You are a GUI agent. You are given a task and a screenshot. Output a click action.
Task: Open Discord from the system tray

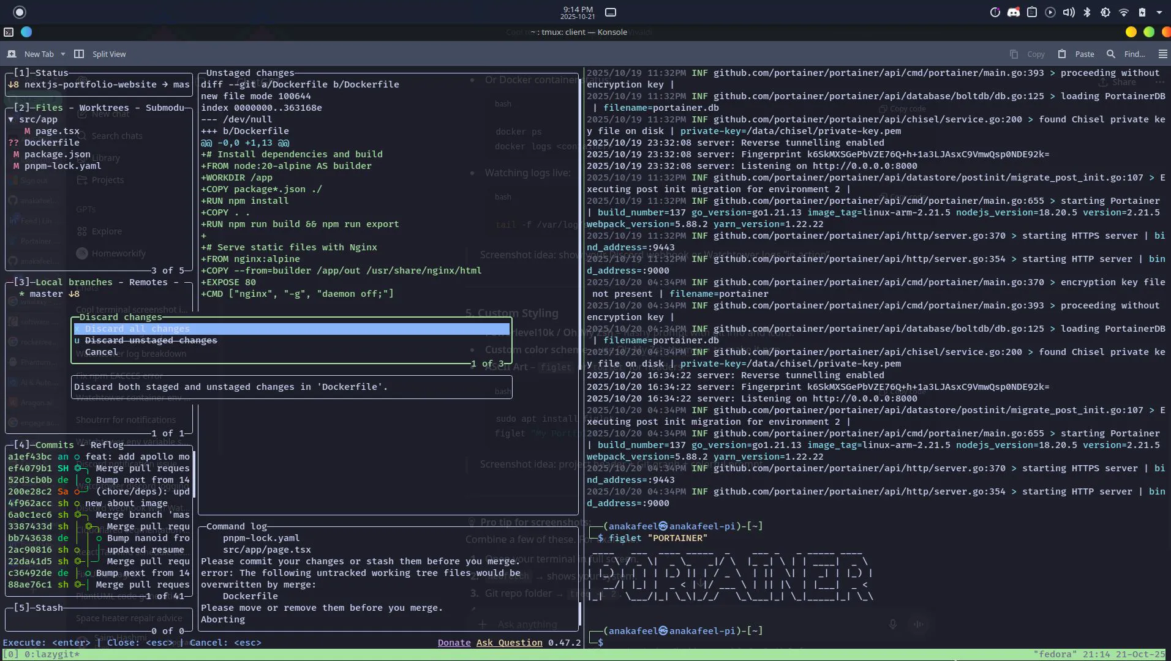pyautogui.click(x=1014, y=12)
